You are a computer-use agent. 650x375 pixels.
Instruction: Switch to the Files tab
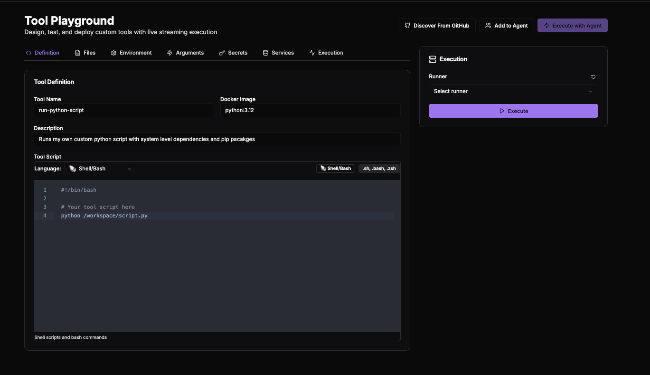[x=85, y=53]
